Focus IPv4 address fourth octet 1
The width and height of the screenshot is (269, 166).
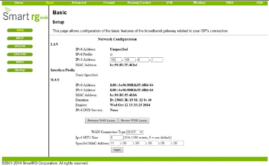click(x=157, y=59)
